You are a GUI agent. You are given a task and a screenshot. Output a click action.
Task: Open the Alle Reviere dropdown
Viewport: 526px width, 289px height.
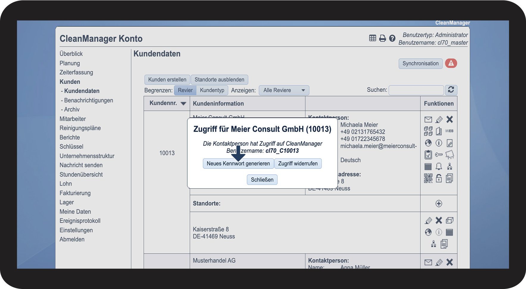284,90
